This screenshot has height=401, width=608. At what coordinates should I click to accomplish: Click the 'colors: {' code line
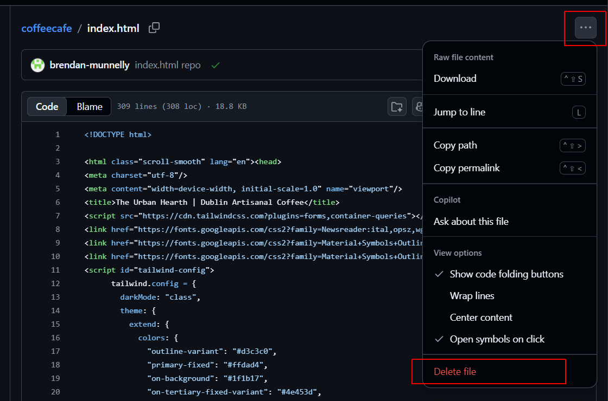pyautogui.click(x=158, y=338)
